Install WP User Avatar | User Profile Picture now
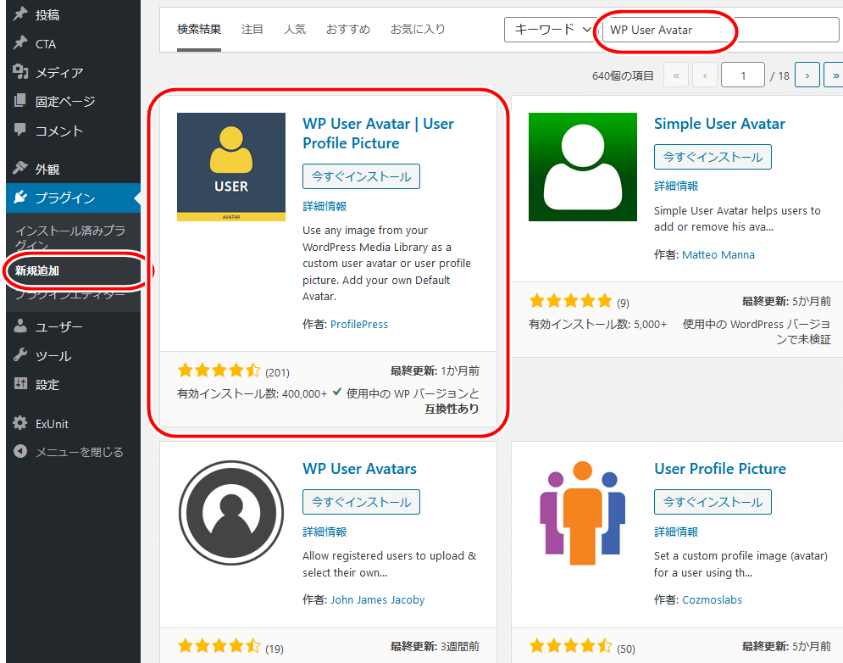 361,176
